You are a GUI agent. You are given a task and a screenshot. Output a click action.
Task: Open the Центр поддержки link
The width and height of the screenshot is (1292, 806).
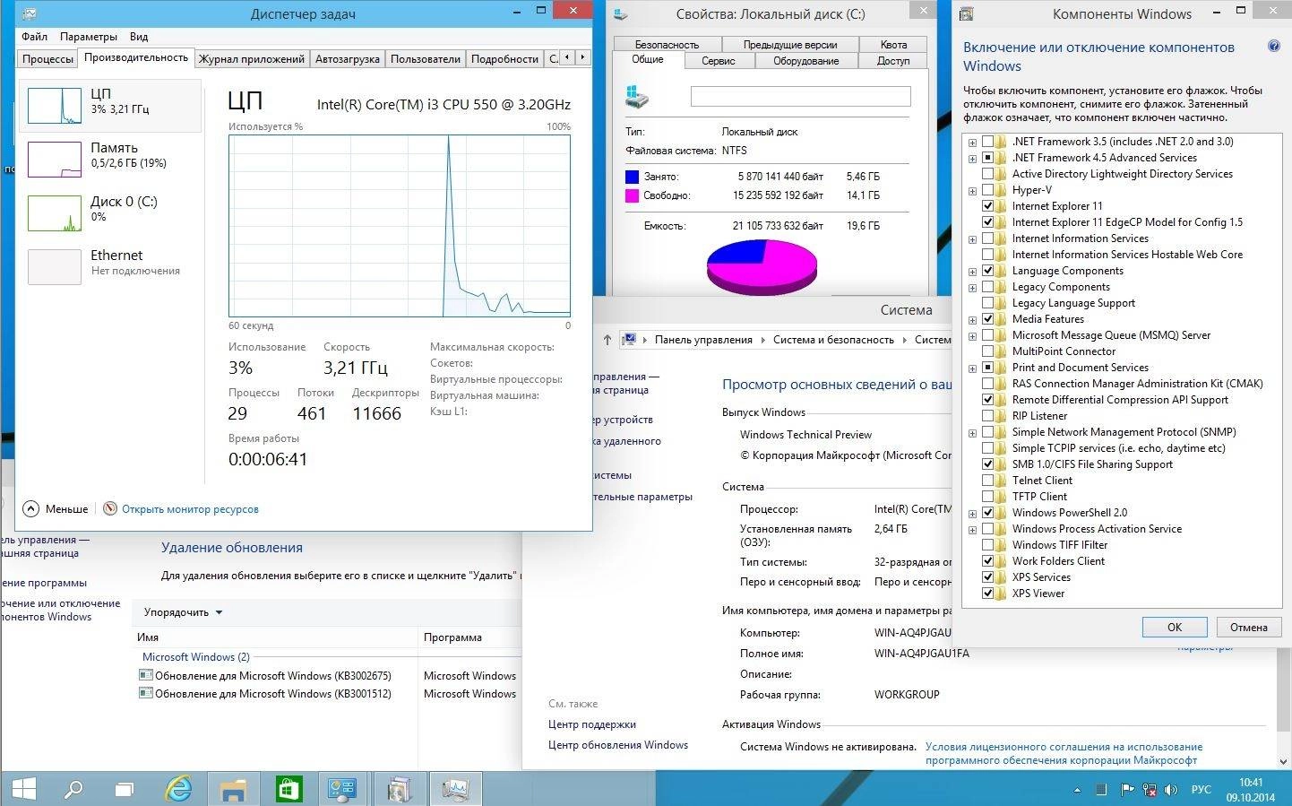pos(592,724)
